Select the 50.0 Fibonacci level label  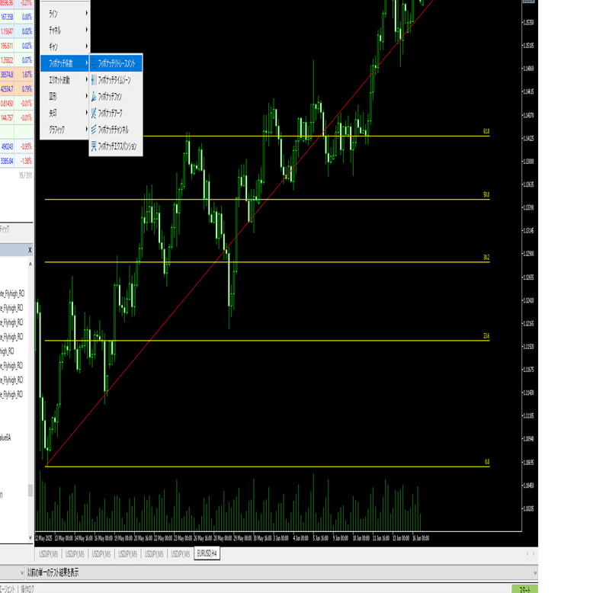click(x=486, y=194)
